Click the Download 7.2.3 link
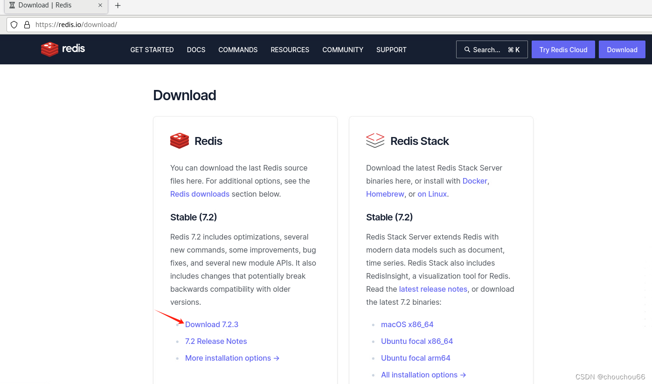Screen dimensions: 652x384 (212, 324)
